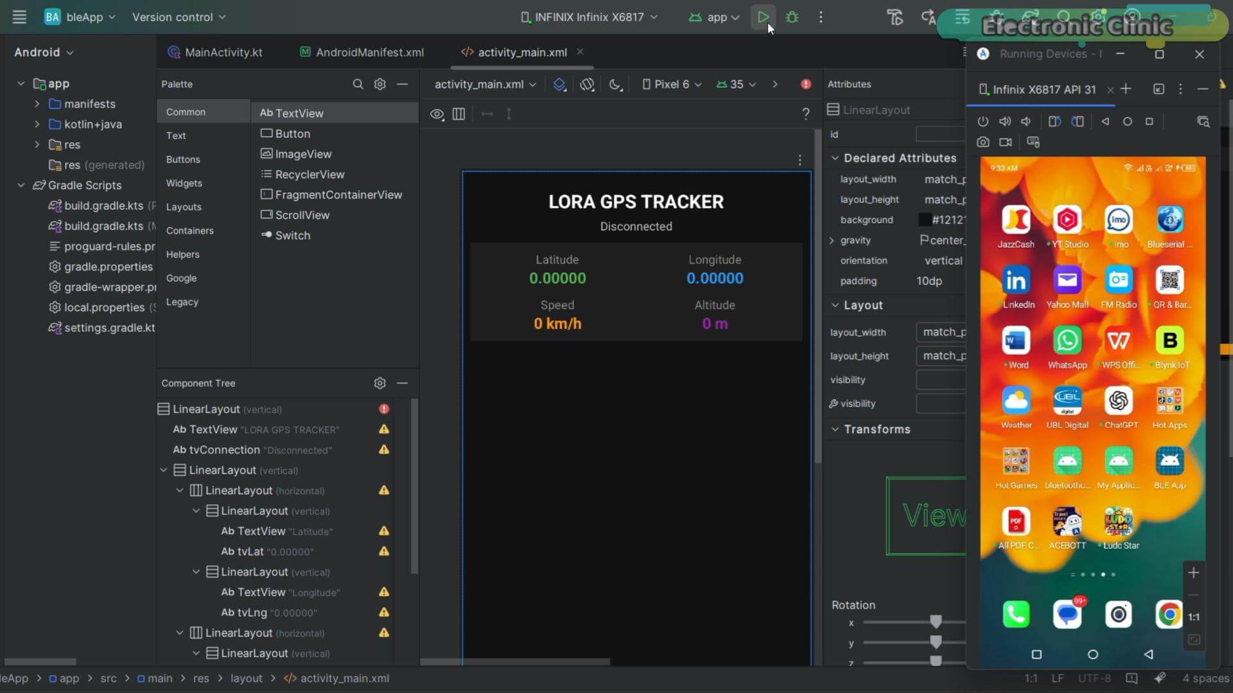Open the Pixel 6 device dropdown
Screen dimensions: 1233x693
672,84
